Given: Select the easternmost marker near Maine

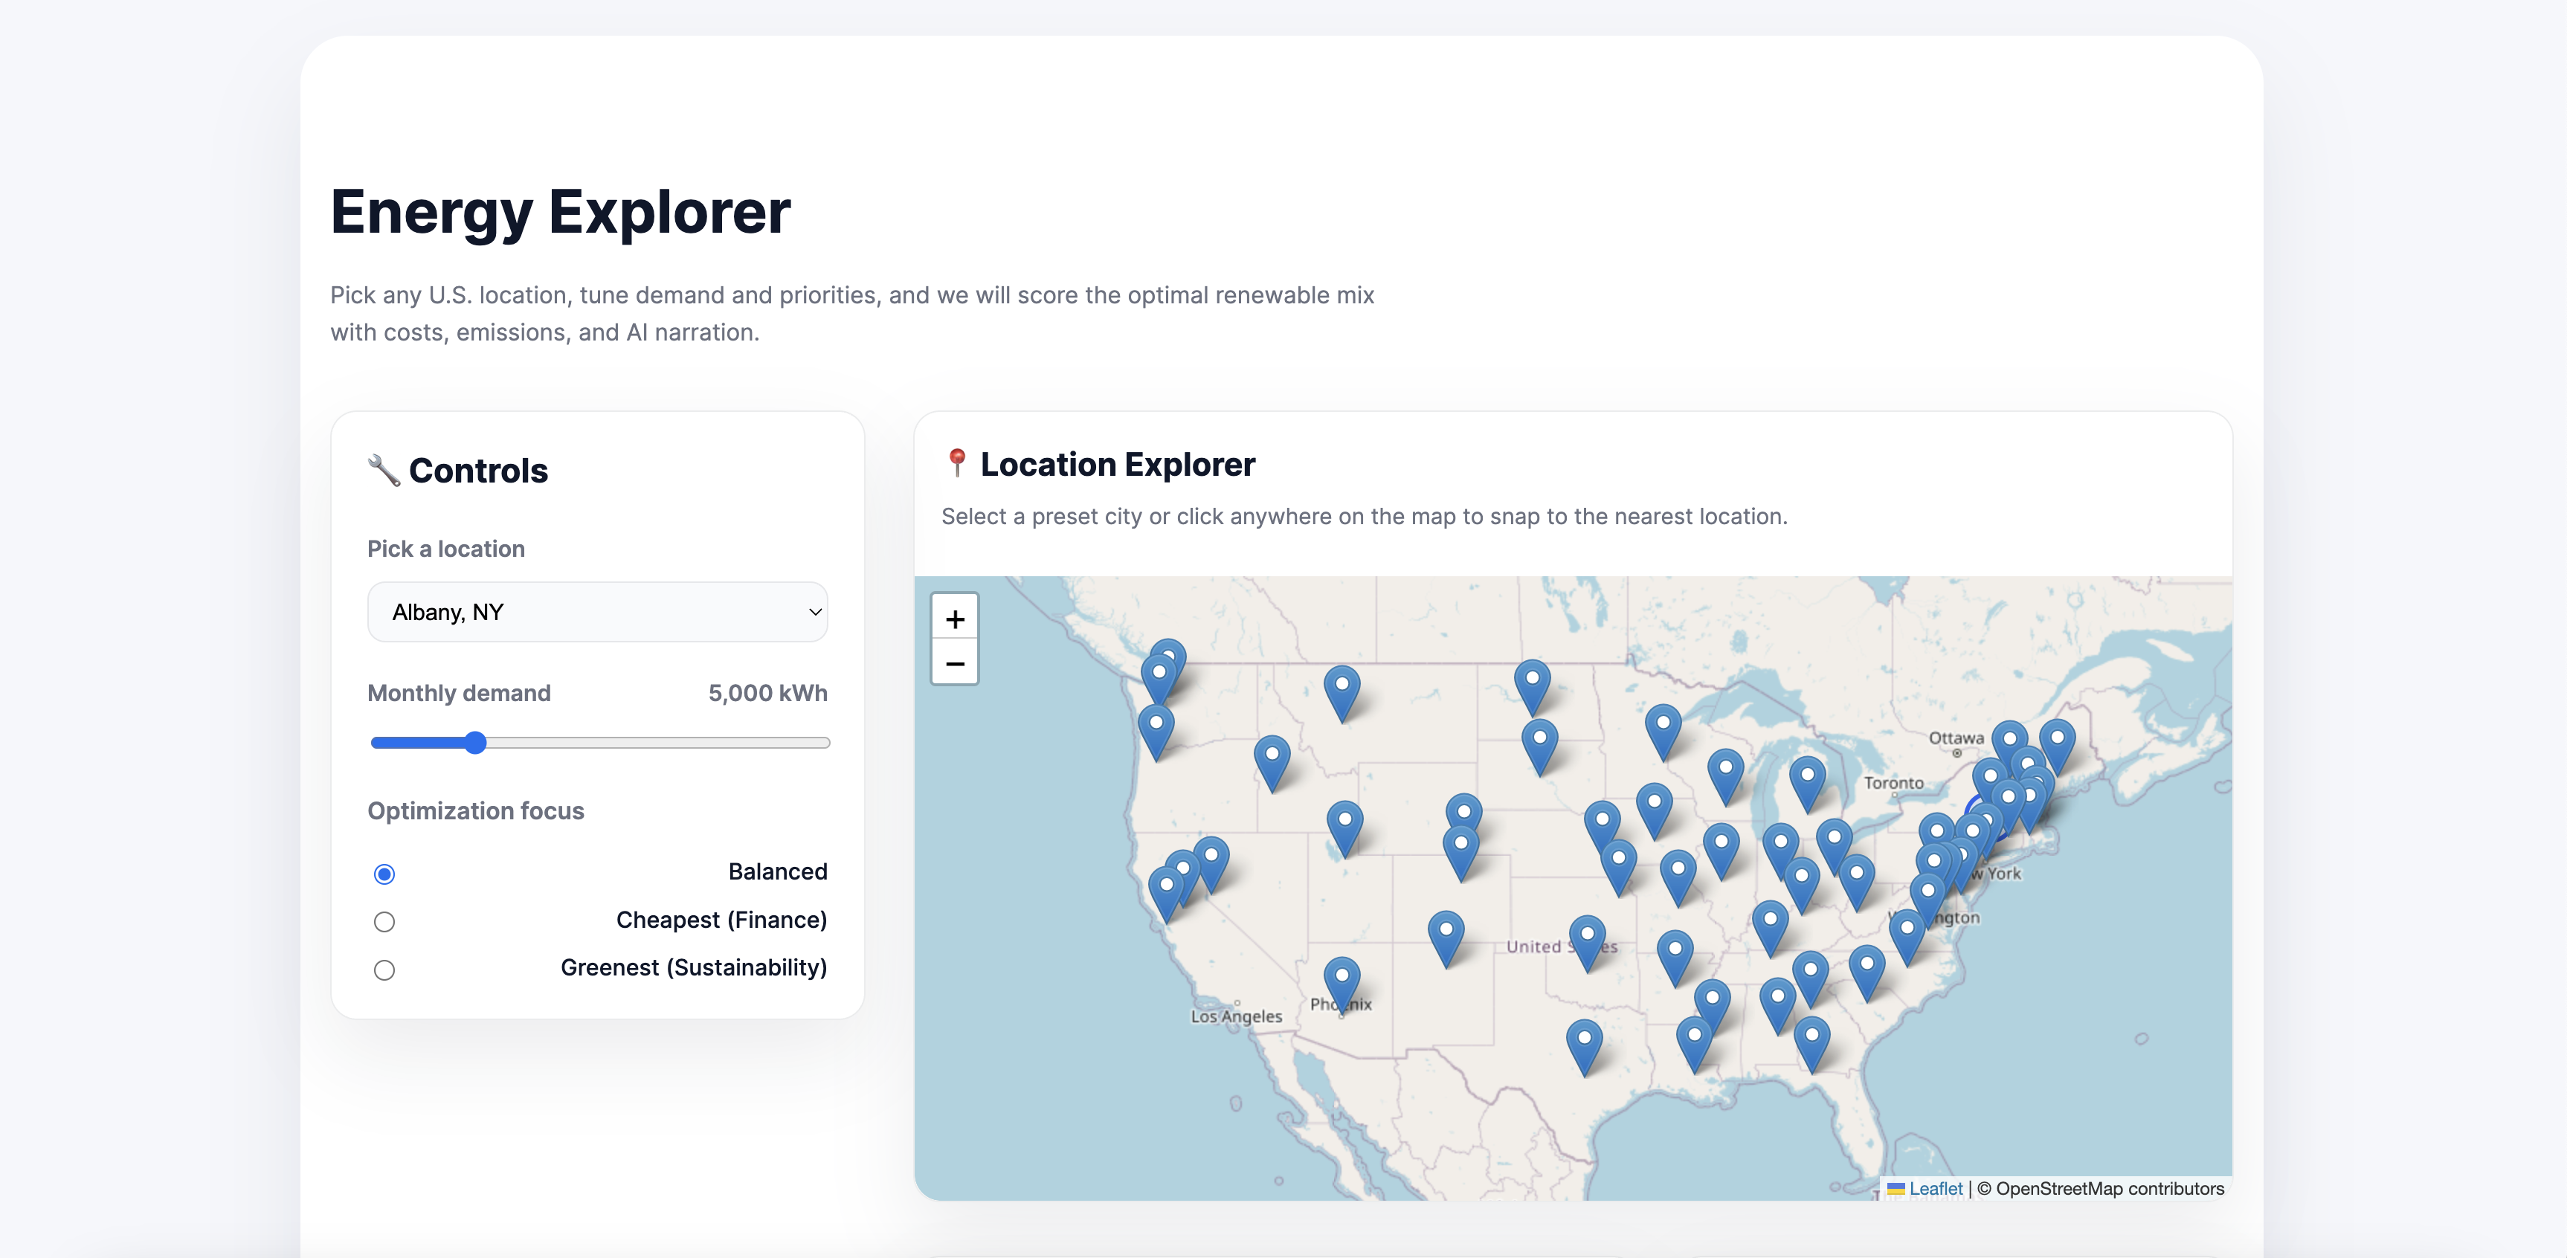Looking at the screenshot, I should [2057, 741].
